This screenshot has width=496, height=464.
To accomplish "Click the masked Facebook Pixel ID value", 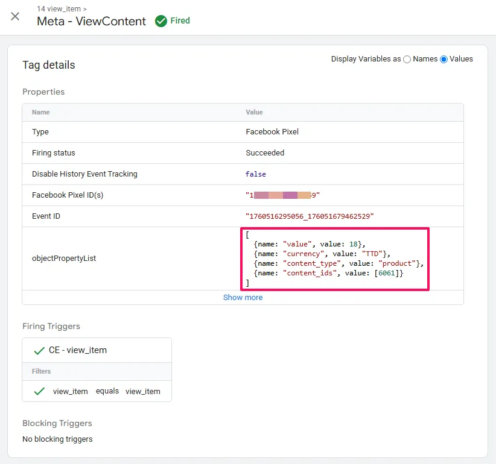I will (x=282, y=195).
